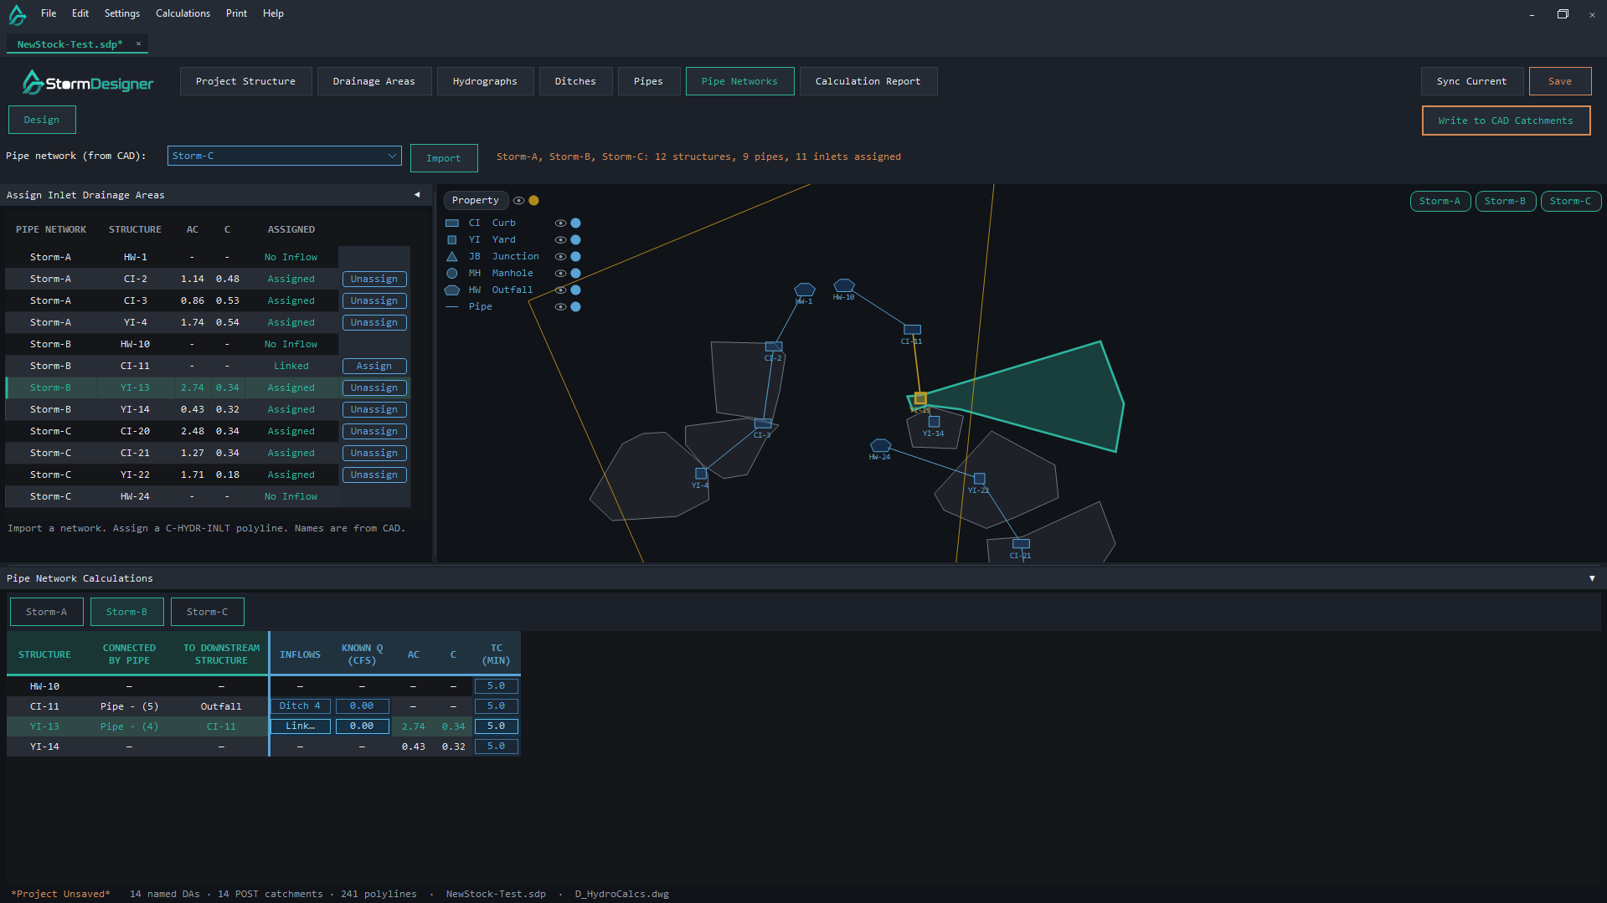Unassign the CI-2 drainage area
Screen dimensions: 1607x903
374,279
